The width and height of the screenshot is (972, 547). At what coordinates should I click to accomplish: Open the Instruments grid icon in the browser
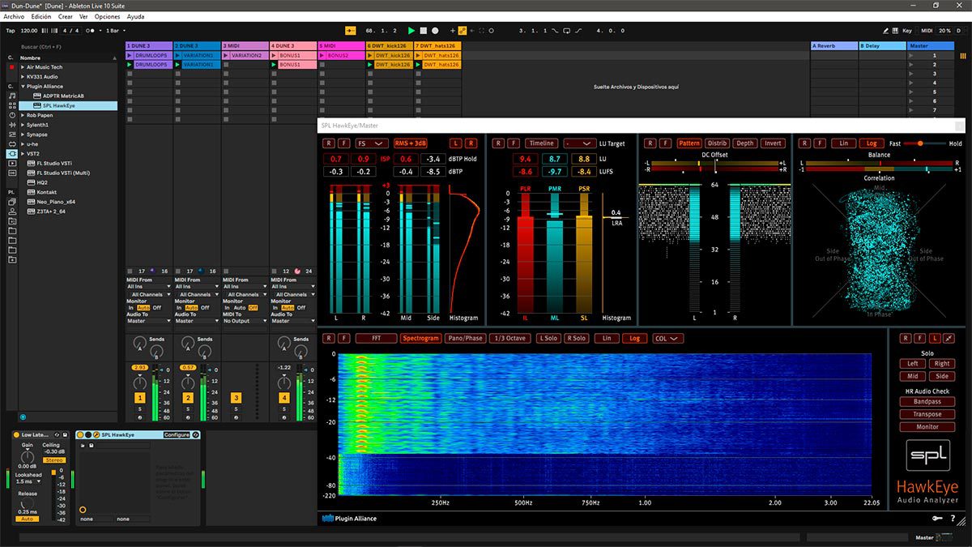click(x=11, y=105)
